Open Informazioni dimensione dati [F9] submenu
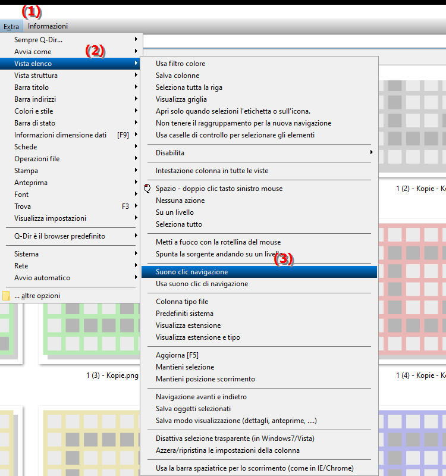 [70, 135]
